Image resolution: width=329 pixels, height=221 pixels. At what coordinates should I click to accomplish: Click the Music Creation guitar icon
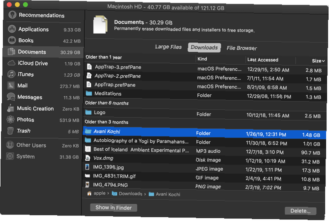pyautogui.click(x=10, y=108)
